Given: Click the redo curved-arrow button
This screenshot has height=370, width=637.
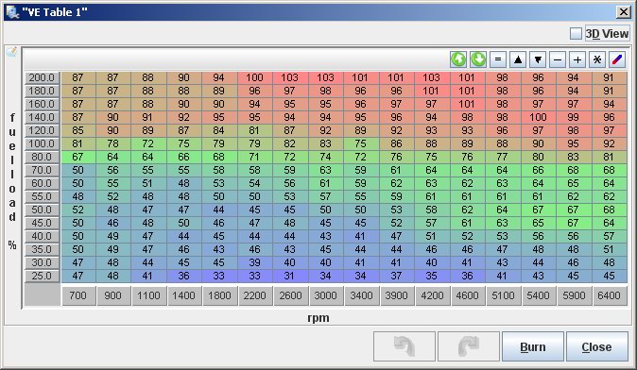Looking at the screenshot, I should tap(469, 346).
